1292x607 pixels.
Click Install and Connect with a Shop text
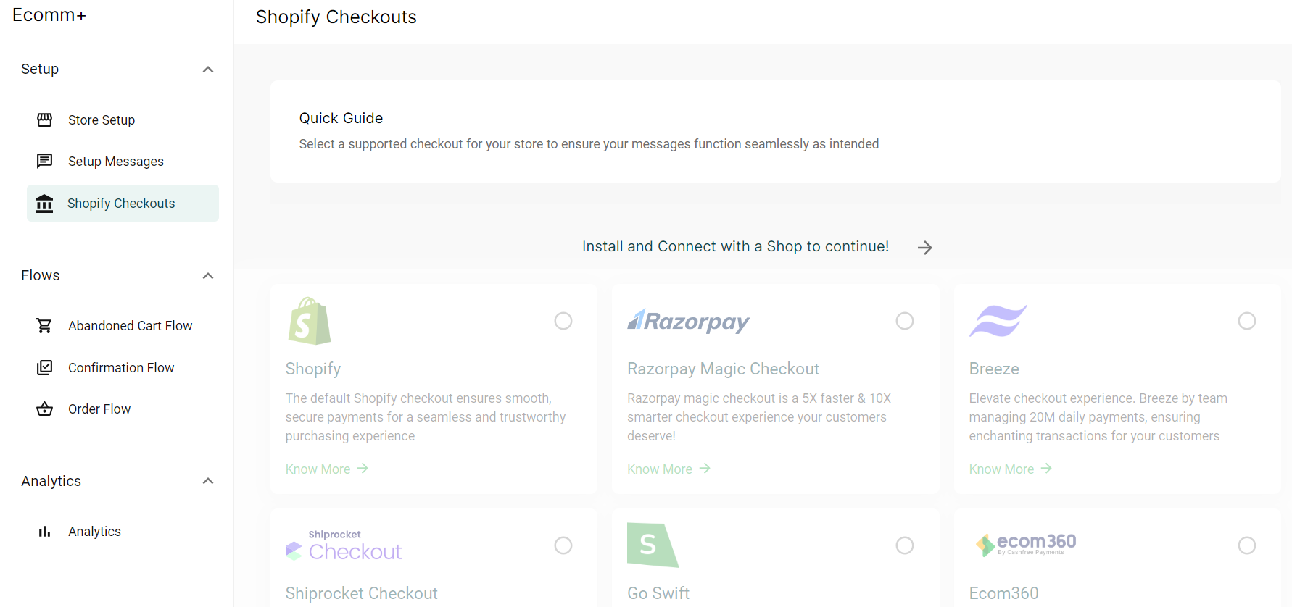click(735, 246)
